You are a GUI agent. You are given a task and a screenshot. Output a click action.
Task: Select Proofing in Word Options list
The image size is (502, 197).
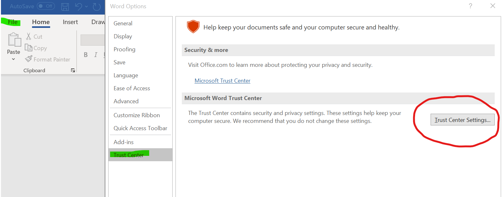pyautogui.click(x=124, y=49)
